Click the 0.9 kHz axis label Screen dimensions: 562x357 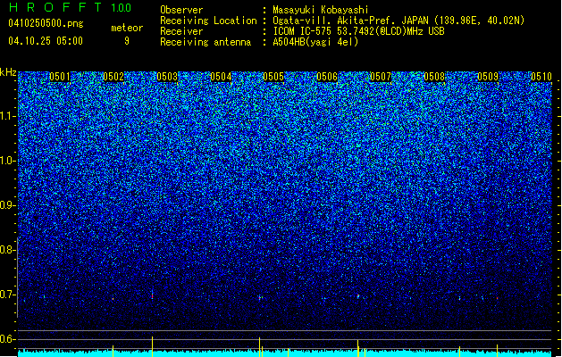point(8,205)
